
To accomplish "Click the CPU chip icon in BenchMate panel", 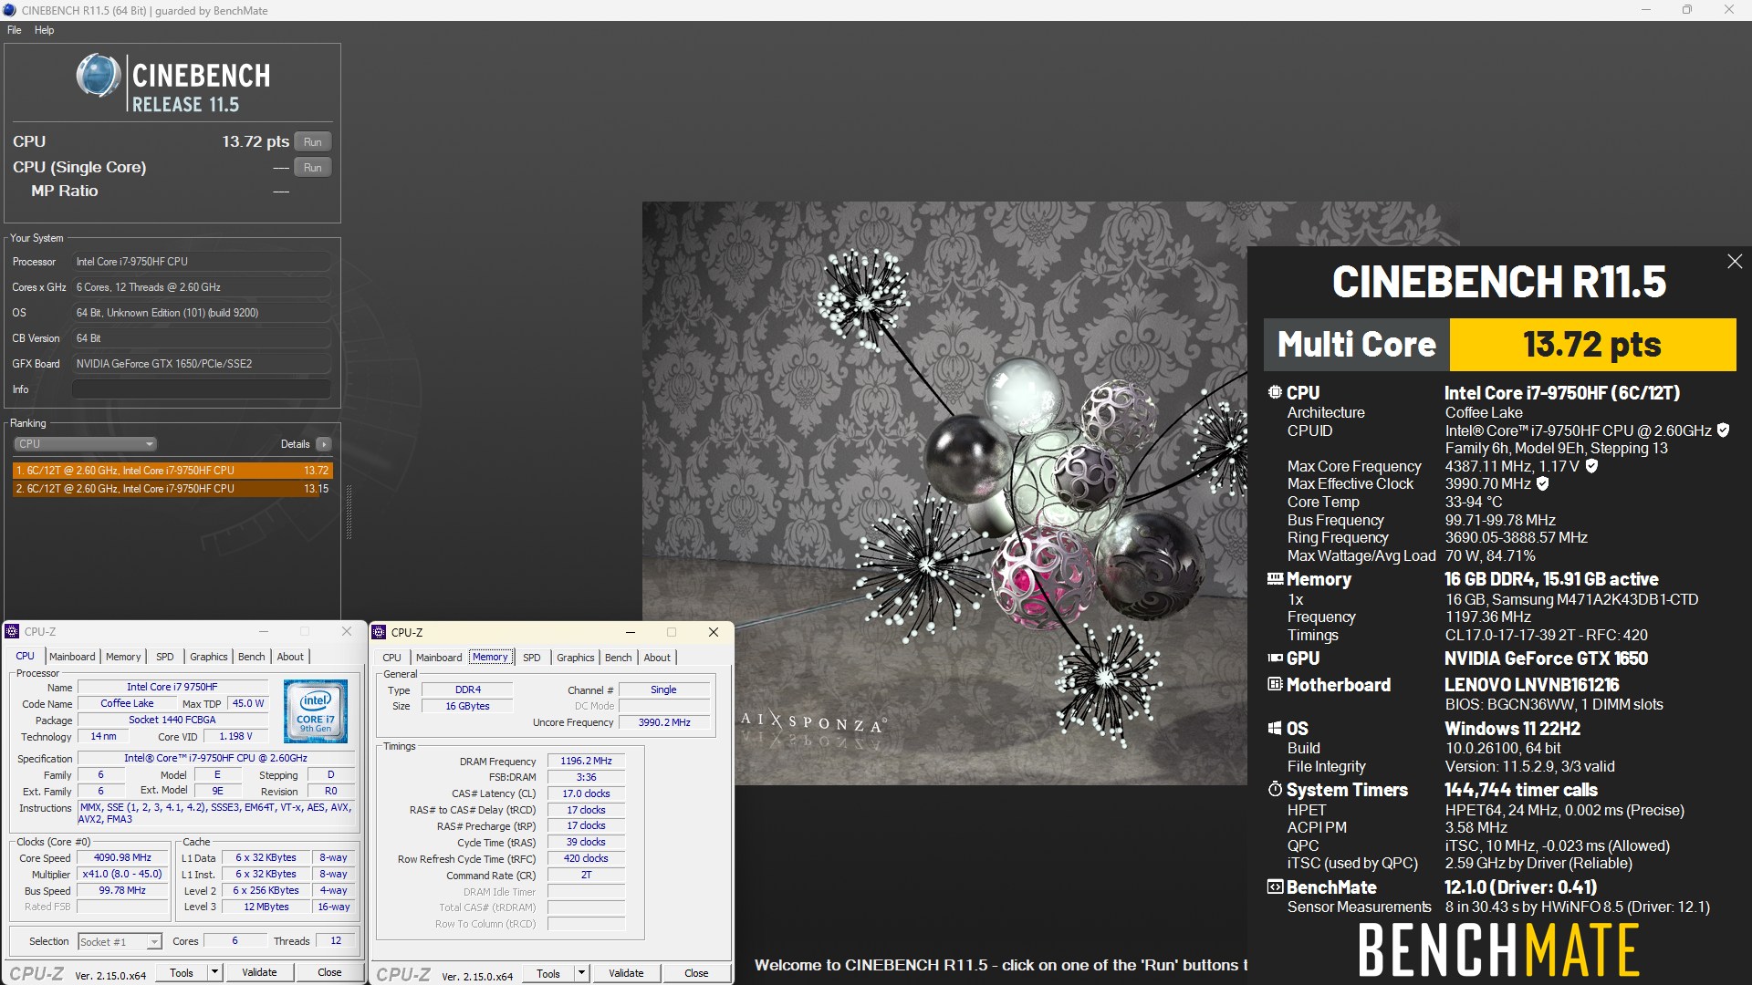I will [1275, 393].
